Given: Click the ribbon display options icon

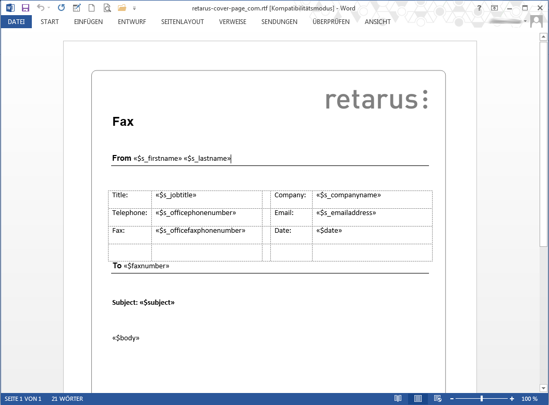Looking at the screenshot, I should tap(494, 8).
